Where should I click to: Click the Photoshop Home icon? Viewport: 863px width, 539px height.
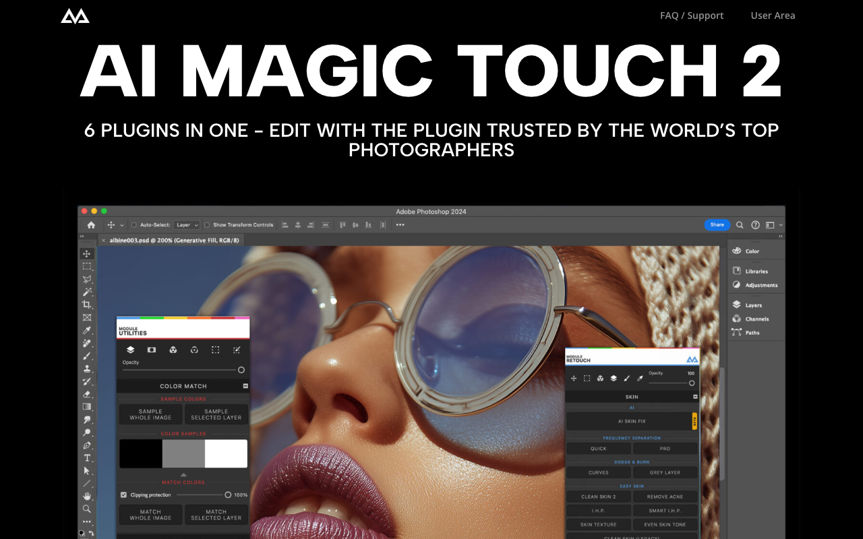click(x=91, y=225)
